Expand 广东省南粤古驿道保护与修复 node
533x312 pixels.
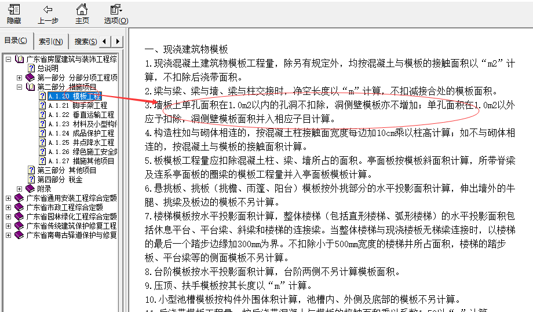point(8,235)
